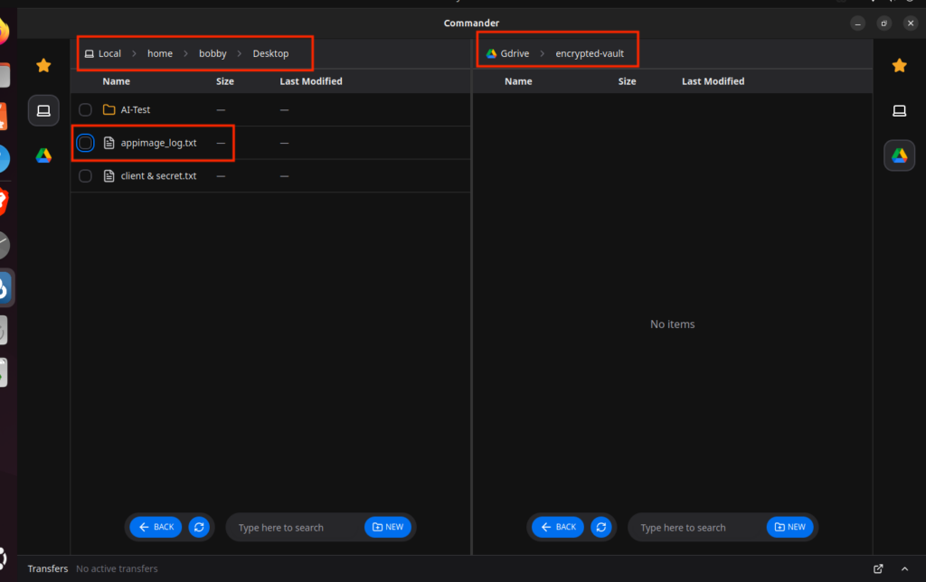Expand the Transfers panel chevron

(904, 568)
